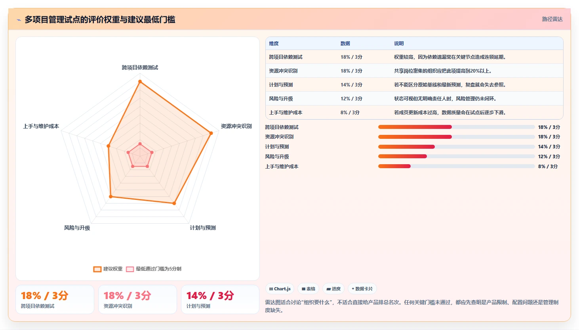Click the 资源冲突识别 radar axis label

tap(236, 126)
